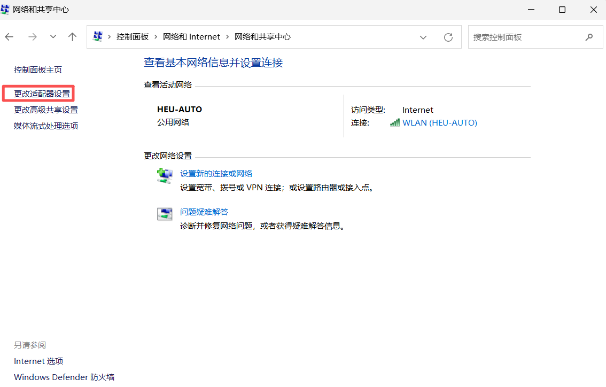The width and height of the screenshot is (606, 387).
Task: Expand chevron after 控制面板 breadcrumb
Action: tap(156, 37)
